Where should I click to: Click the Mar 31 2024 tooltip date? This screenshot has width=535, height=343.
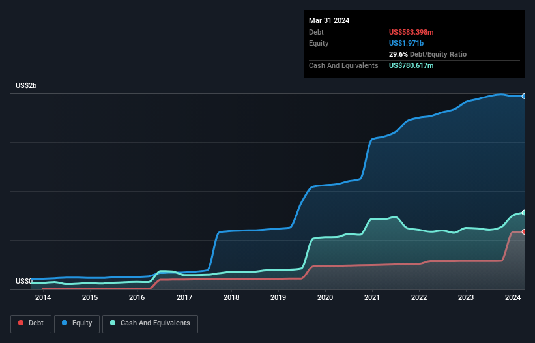[x=329, y=20]
